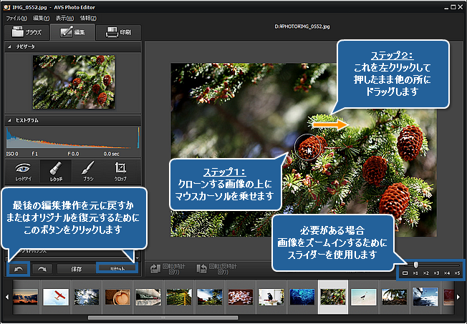
Task: Open the File (ファイル) menu
Action: coord(16,17)
